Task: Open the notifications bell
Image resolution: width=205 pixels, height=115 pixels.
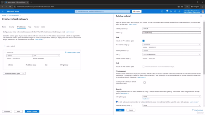Action: [x=167, y=11]
